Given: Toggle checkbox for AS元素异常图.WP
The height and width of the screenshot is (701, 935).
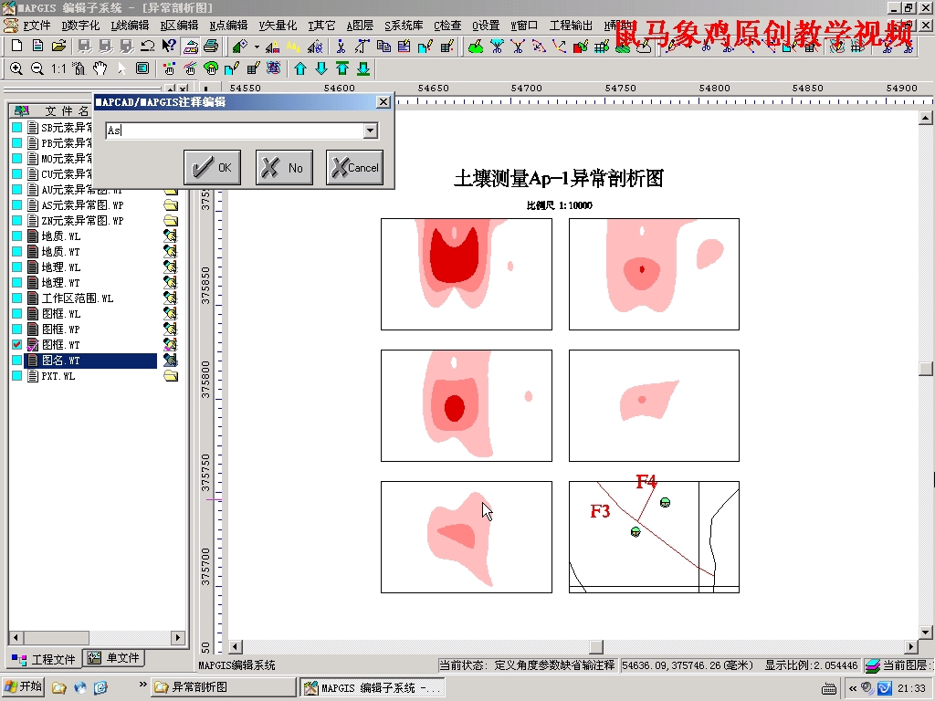Looking at the screenshot, I should pyautogui.click(x=16, y=205).
